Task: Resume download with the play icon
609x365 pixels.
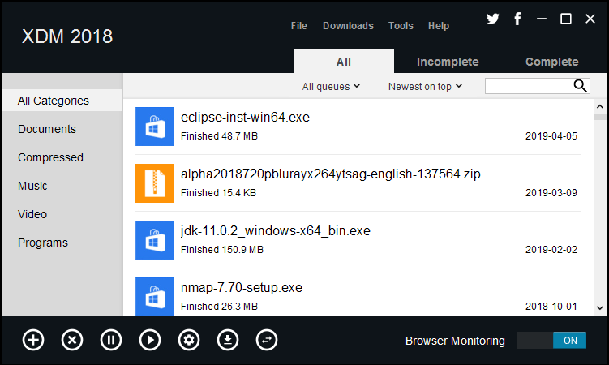Action: 150,340
